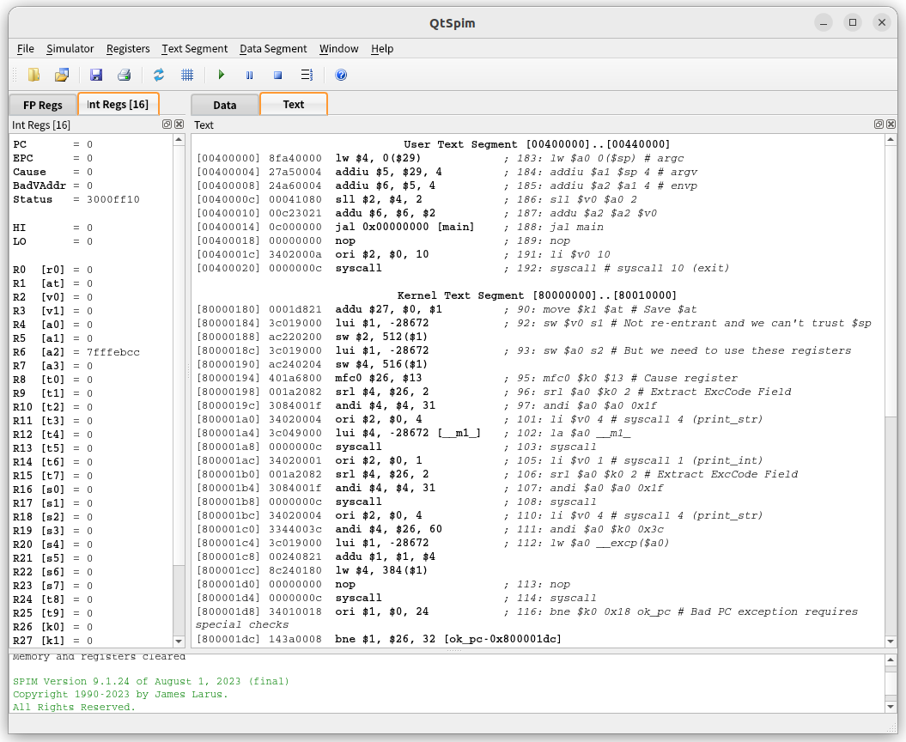Screen dimensions: 906x742
Task: Click the R2 [v0] register row
Action: (52, 297)
